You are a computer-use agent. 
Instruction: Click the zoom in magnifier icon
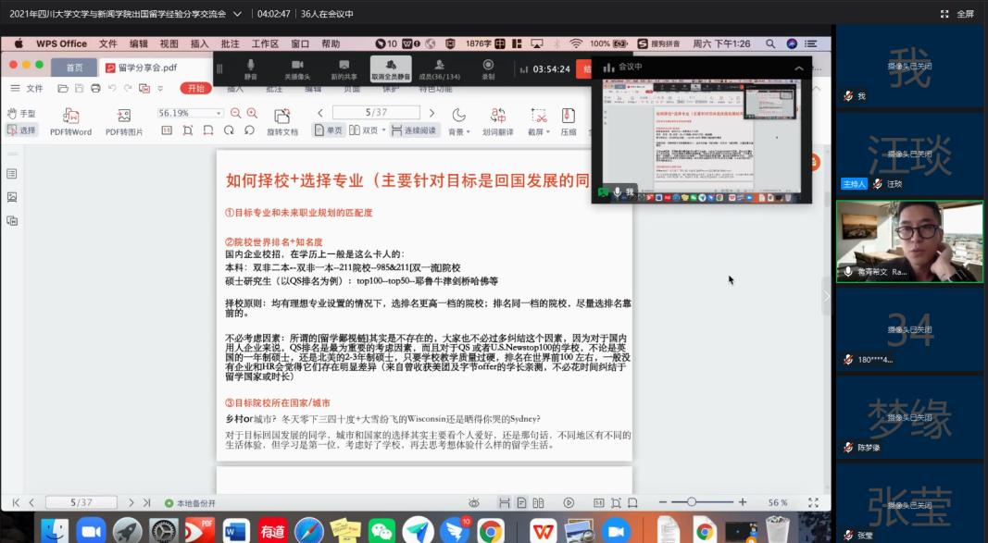[x=252, y=113]
